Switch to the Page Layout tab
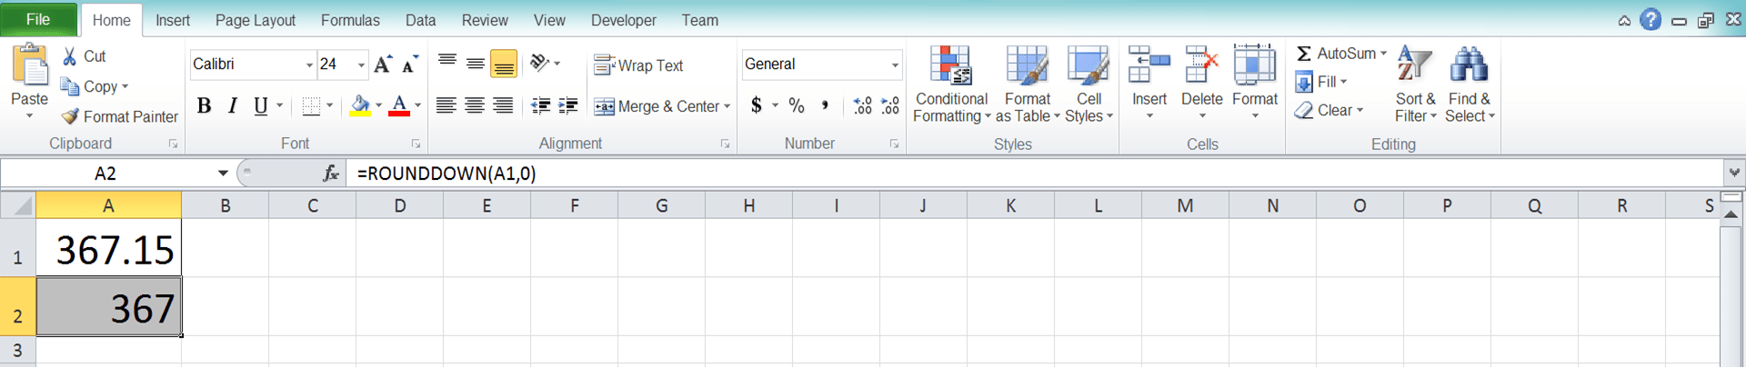 pos(255,20)
